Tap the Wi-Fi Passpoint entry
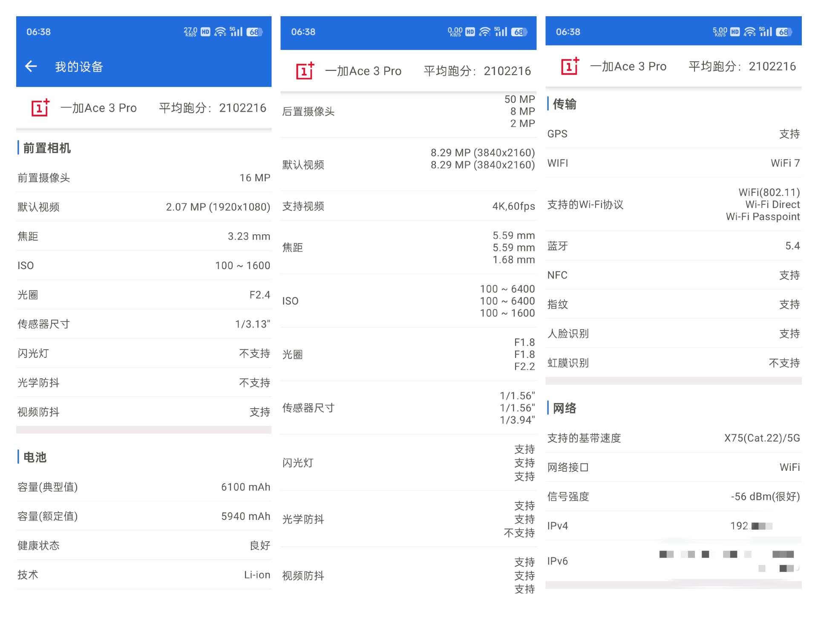Image resolution: width=818 pixels, height=621 pixels. (763, 217)
